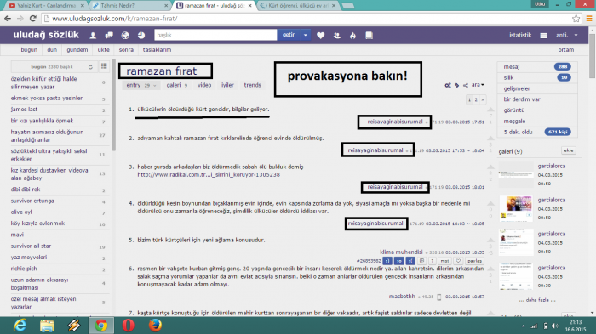Click the globe icon in header
The height and width of the screenshot is (334, 596).
click(x=125, y=36)
